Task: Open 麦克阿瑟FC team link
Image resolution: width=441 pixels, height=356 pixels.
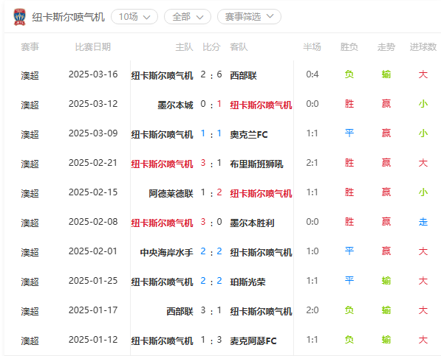Action: tap(253, 341)
